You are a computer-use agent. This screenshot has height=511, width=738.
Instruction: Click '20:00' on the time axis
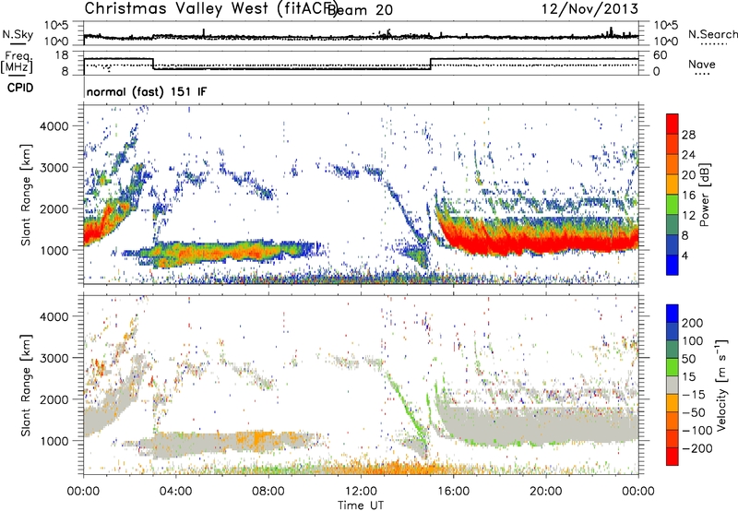(546, 492)
